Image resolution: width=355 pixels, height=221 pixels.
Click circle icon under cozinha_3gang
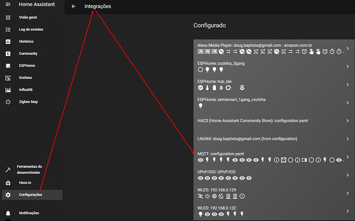coord(200,70)
